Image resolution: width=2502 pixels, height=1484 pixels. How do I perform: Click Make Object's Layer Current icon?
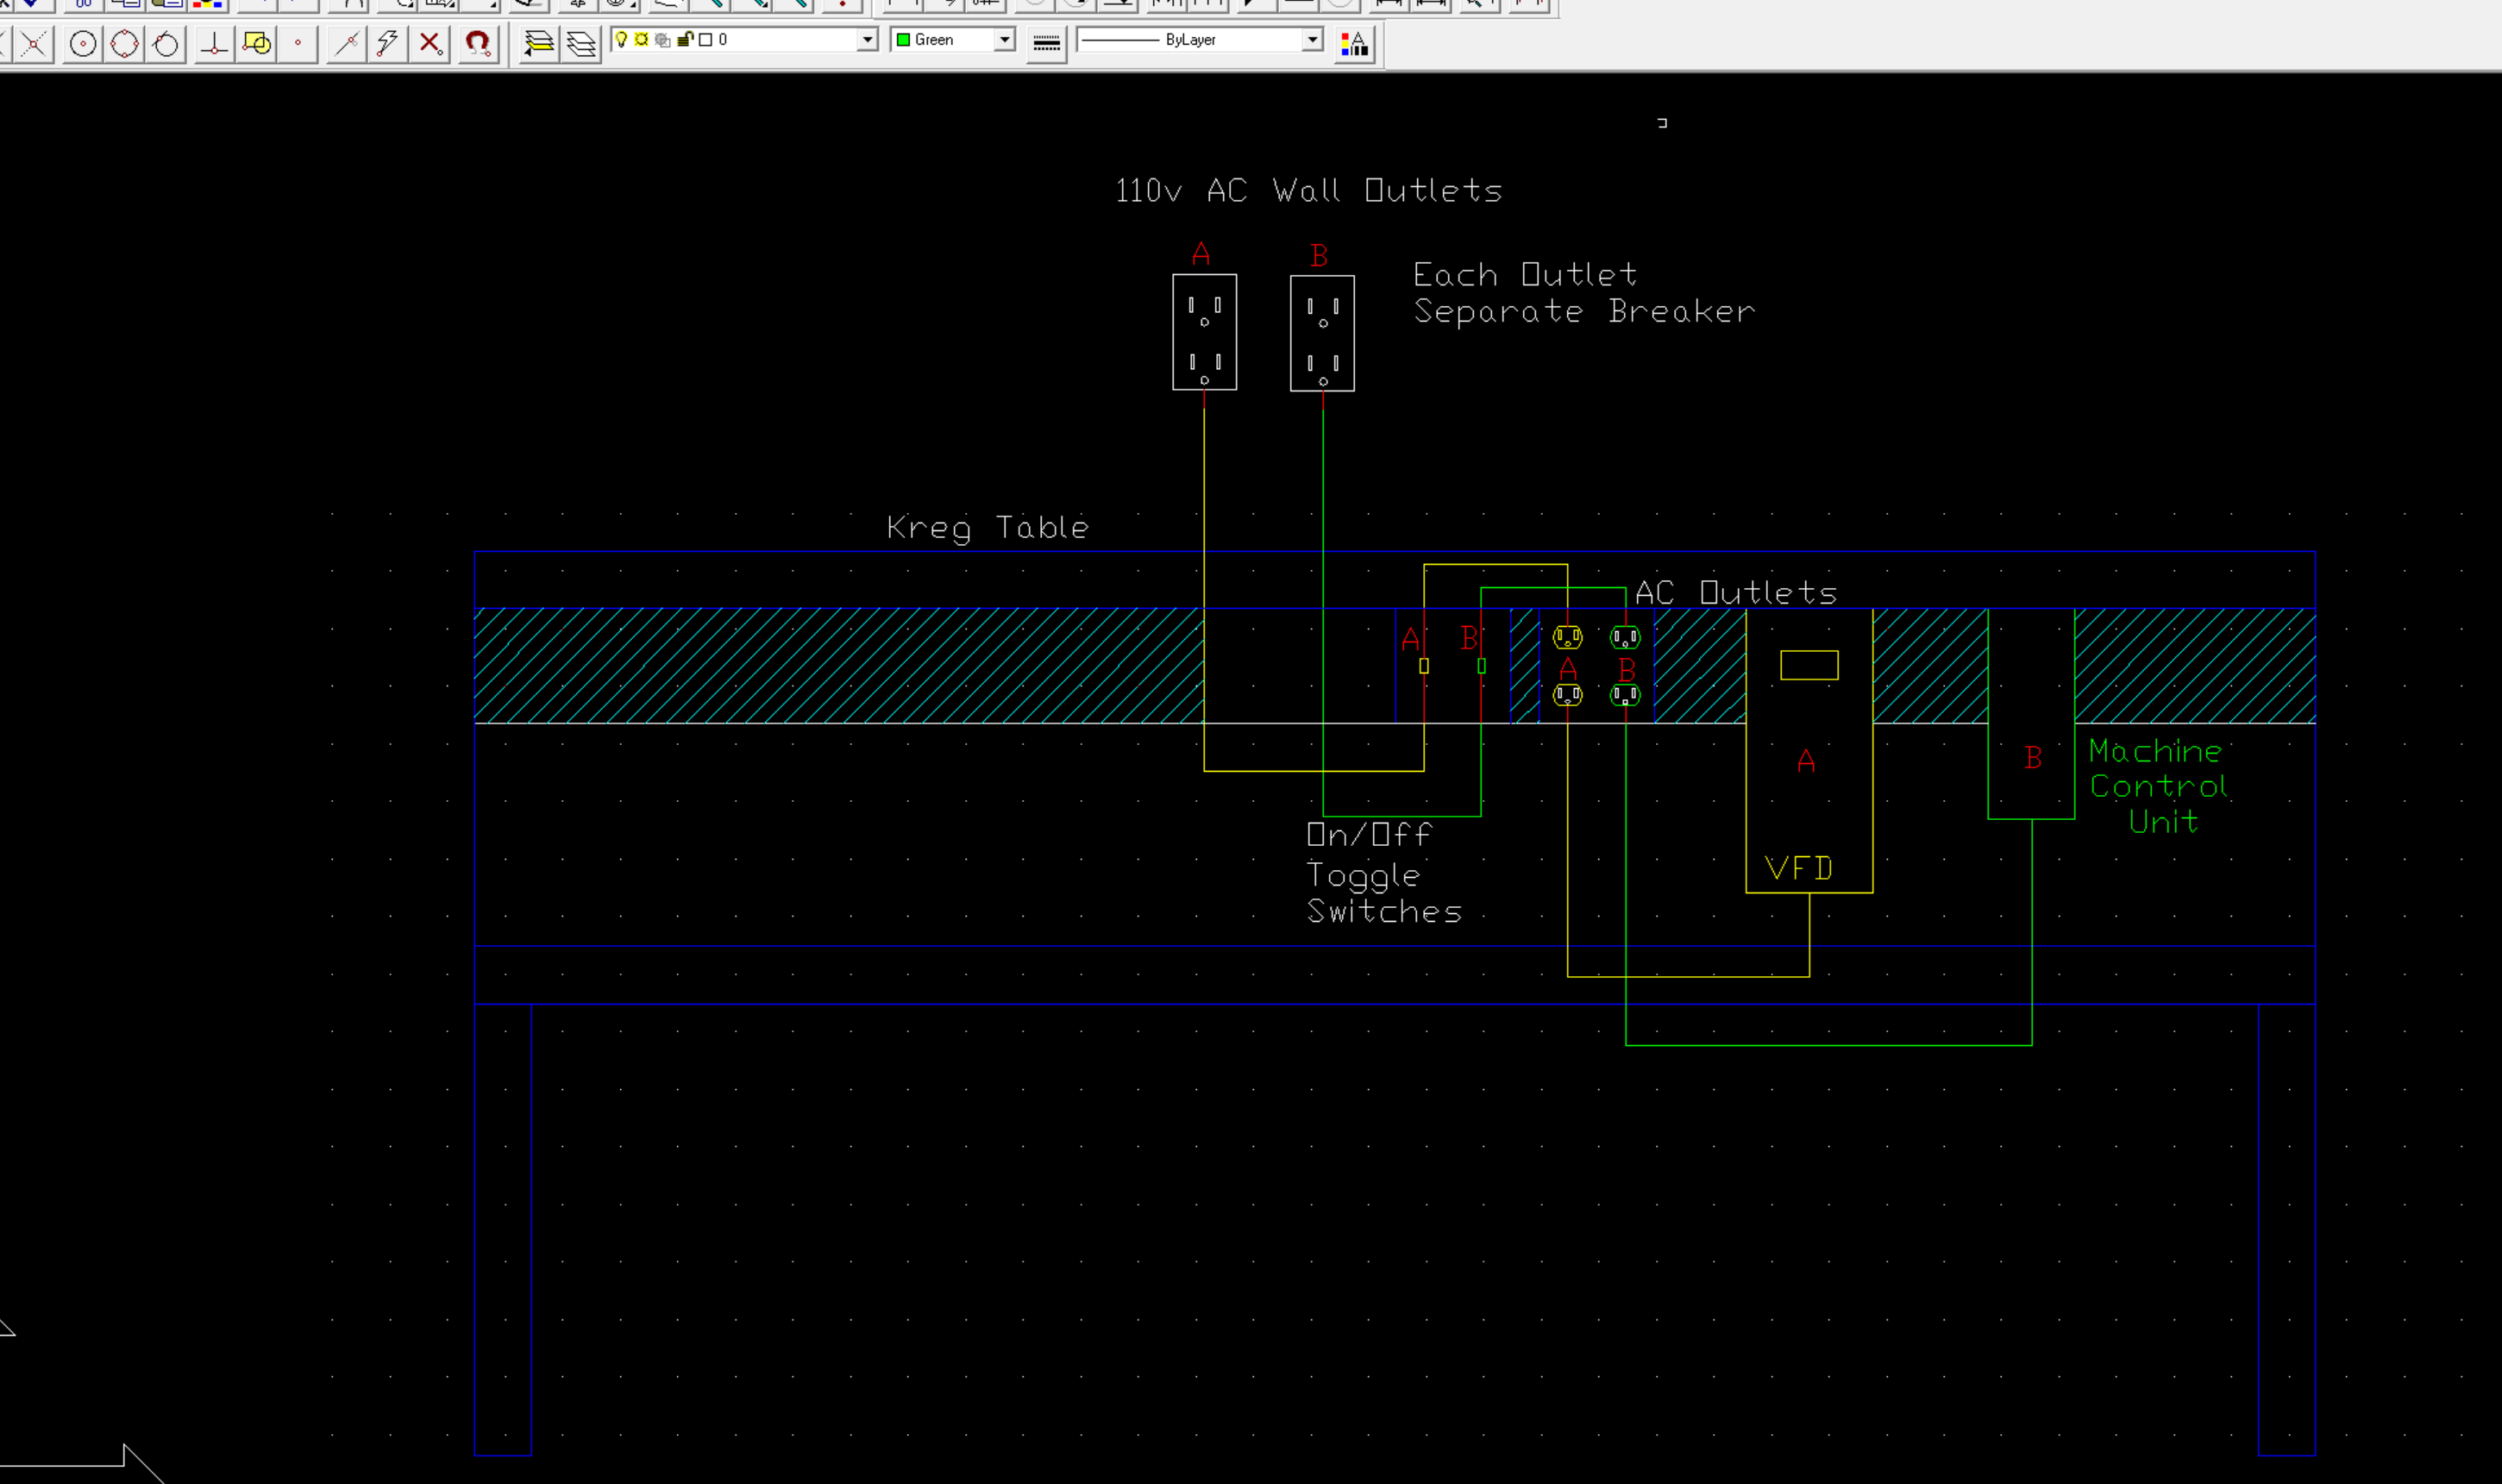click(x=539, y=44)
